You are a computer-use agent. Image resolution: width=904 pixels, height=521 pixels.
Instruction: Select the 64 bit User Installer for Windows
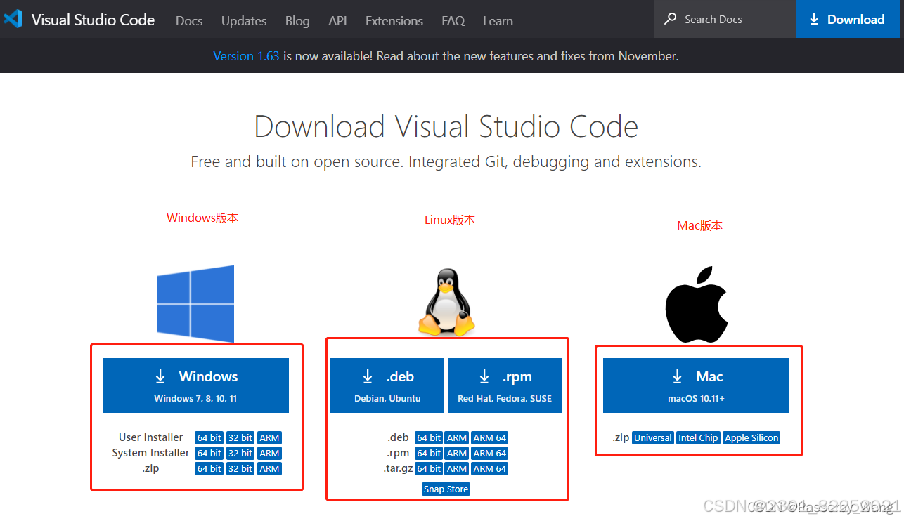click(x=209, y=437)
